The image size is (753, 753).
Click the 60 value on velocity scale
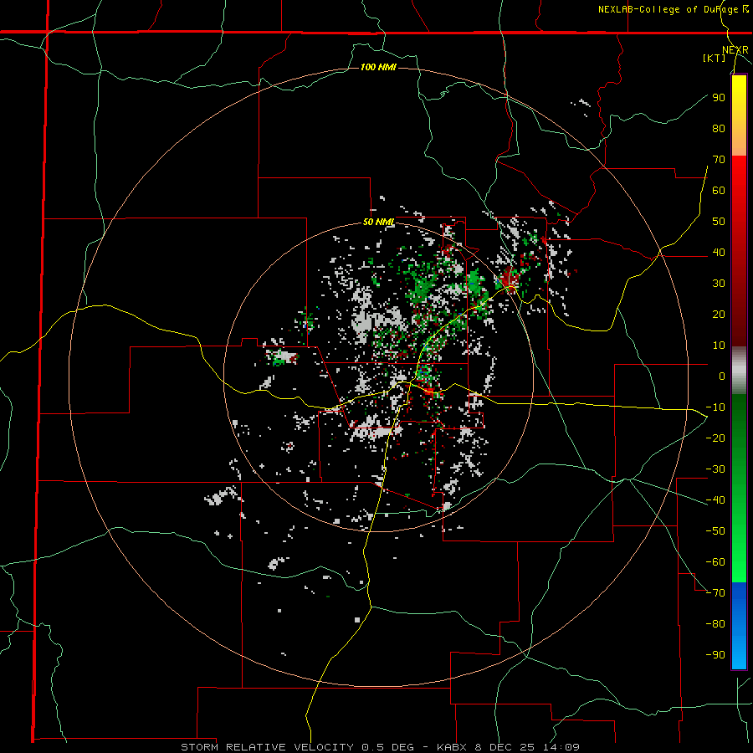(x=719, y=190)
